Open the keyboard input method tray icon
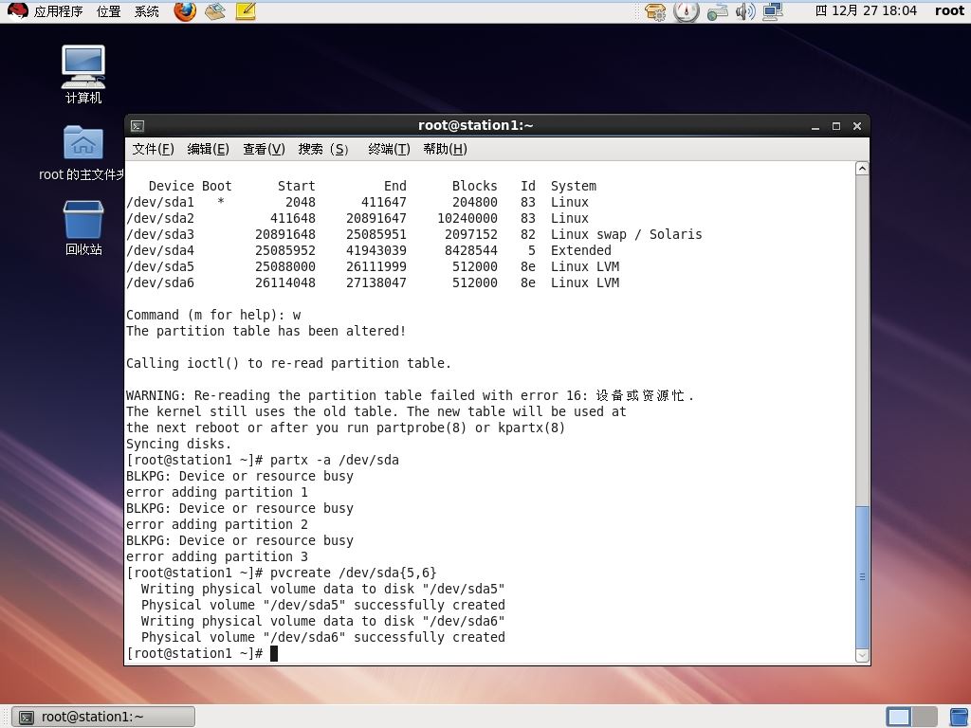 [x=717, y=11]
